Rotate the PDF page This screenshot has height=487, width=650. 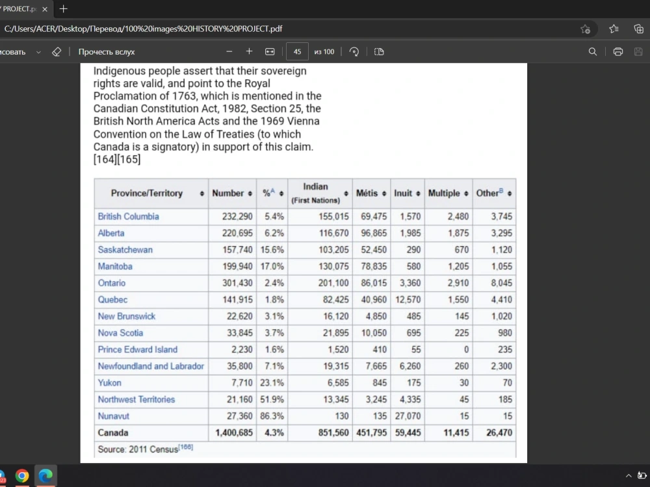[x=354, y=52]
